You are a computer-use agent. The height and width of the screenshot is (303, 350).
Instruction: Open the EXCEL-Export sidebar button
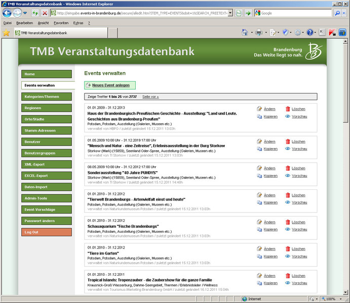click(x=47, y=176)
